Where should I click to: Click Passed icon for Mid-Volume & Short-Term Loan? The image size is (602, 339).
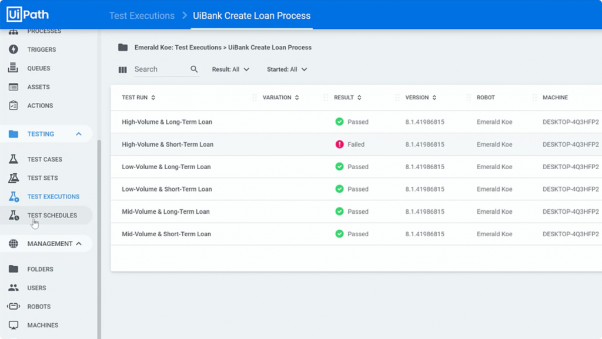(339, 234)
